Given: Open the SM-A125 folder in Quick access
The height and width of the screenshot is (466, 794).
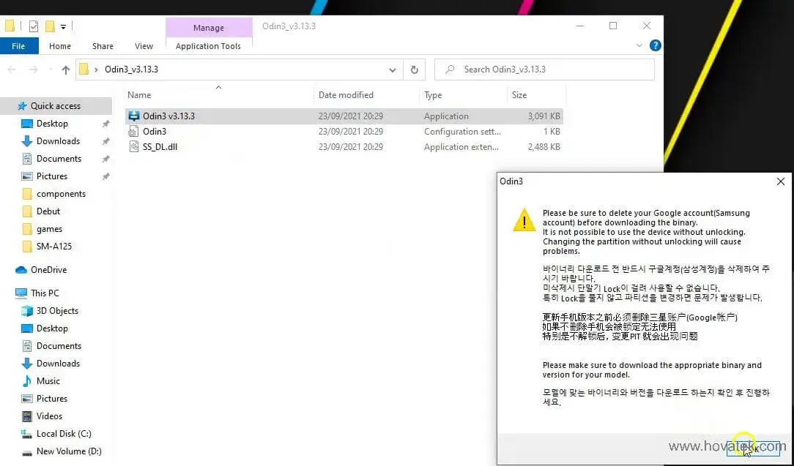Looking at the screenshot, I should [54, 247].
